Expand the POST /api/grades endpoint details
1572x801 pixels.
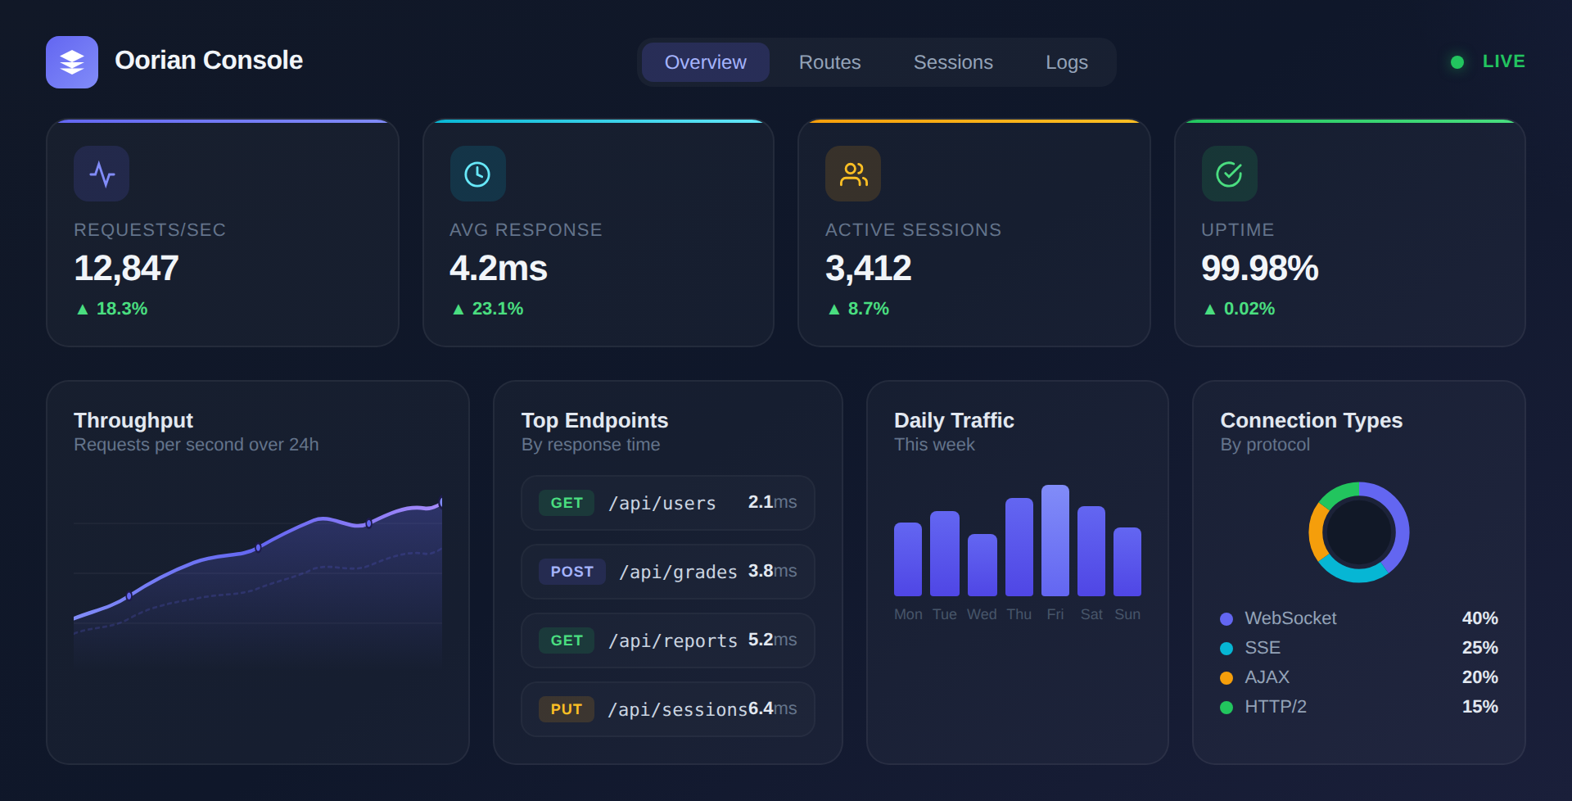pyautogui.click(x=667, y=572)
